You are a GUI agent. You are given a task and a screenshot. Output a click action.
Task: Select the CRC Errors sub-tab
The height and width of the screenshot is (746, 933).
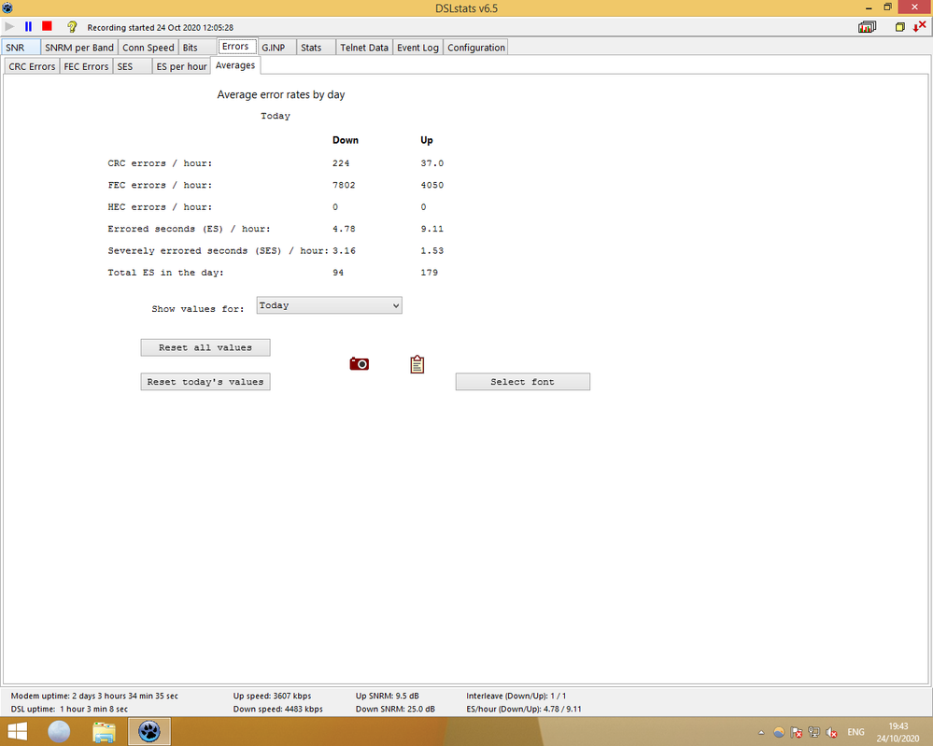[32, 66]
